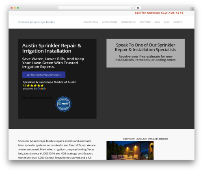This screenshot has width=203, height=172.
Task: Click the NDS certification badge
Action: [x=63, y=104]
